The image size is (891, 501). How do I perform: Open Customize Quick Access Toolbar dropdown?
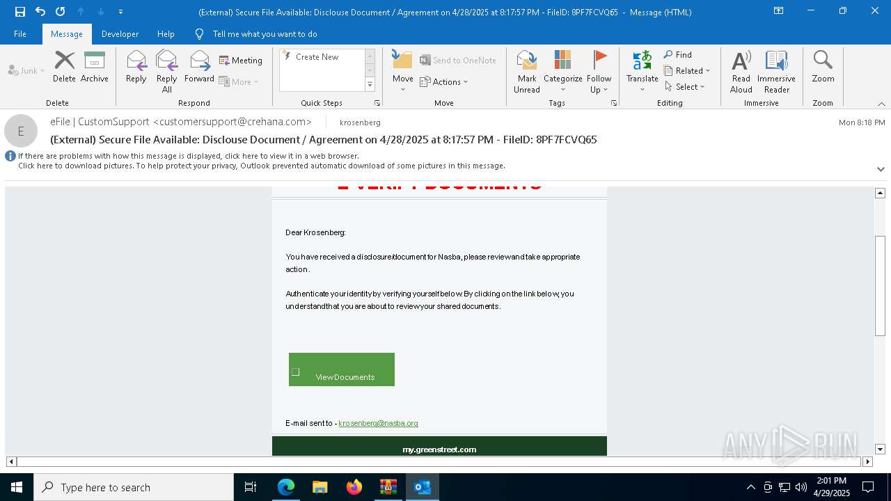pyautogui.click(x=120, y=12)
